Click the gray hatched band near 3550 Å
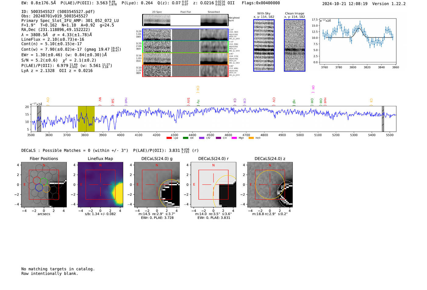 coord(39,119)
